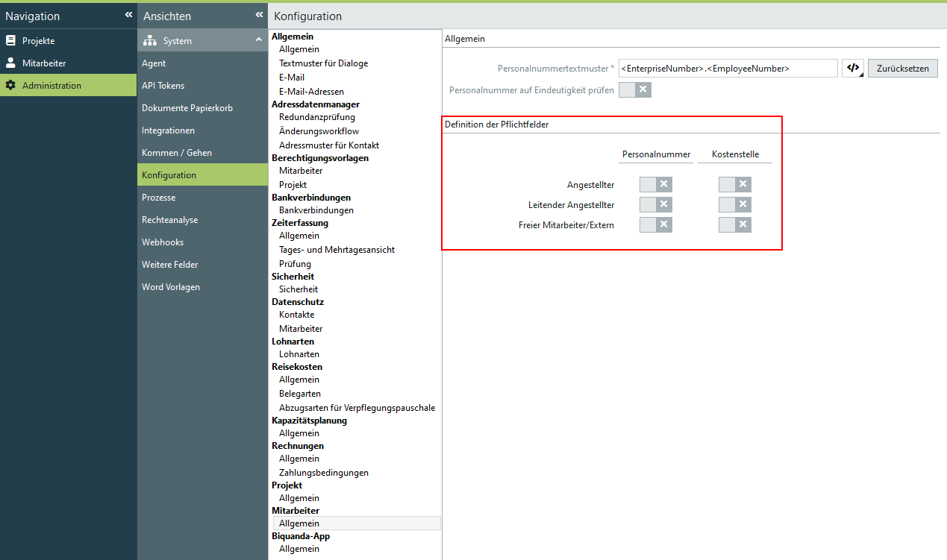Viewport: 947px width, 560px height.
Task: Open Abzugsarten für Verpflegungspauschale settings
Action: click(357, 408)
